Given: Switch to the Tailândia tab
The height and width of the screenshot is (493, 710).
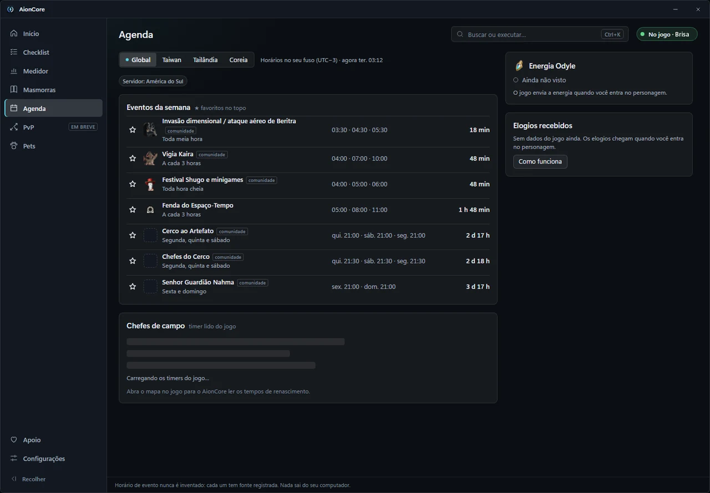Looking at the screenshot, I should 205,60.
